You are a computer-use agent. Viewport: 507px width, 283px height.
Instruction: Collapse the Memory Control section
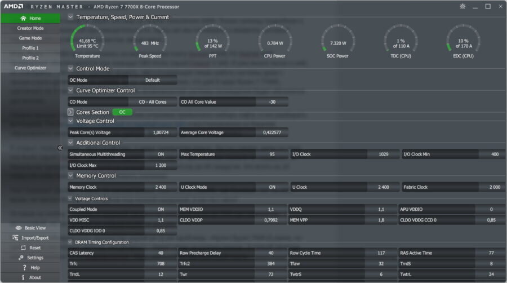point(70,175)
